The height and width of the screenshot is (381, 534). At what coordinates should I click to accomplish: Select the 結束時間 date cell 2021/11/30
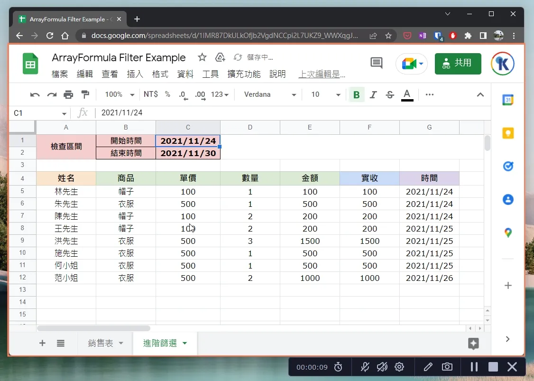(188, 153)
